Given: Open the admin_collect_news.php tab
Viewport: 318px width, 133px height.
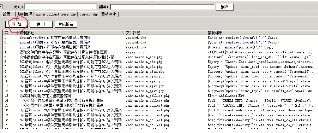Looking at the screenshot, I should [56, 14].
